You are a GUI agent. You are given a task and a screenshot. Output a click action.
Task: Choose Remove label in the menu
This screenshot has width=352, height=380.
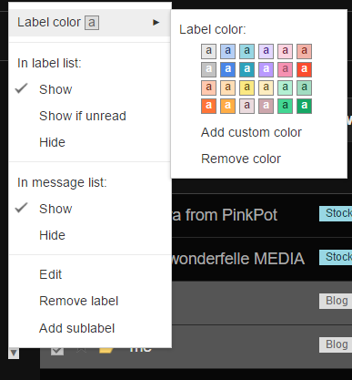(78, 301)
